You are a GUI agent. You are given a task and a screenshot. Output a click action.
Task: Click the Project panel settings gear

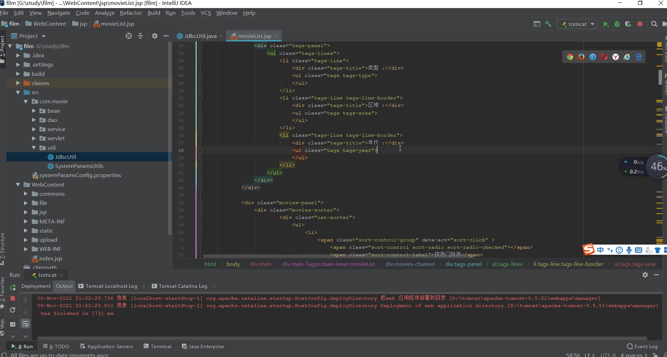coord(154,36)
